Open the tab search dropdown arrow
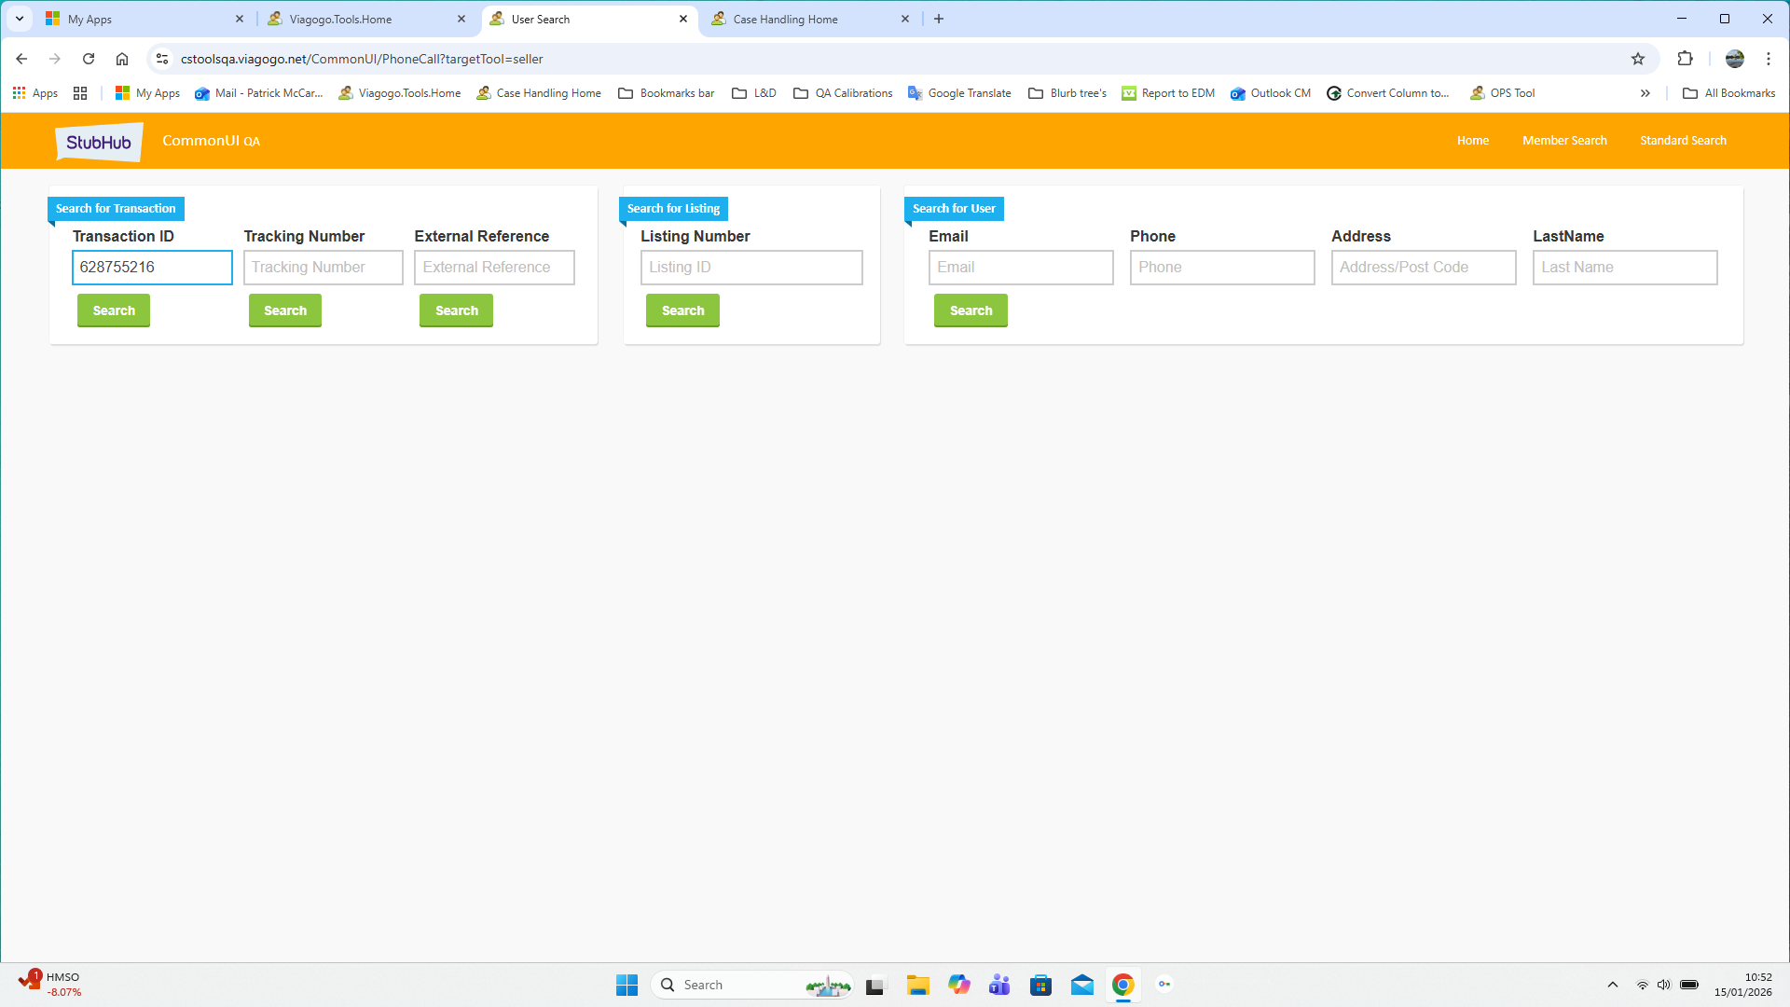 pyautogui.click(x=20, y=19)
